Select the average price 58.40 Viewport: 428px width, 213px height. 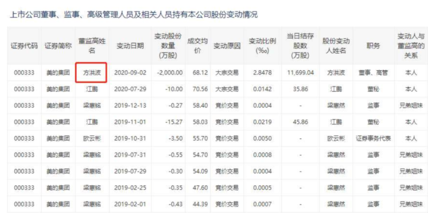tap(200, 106)
